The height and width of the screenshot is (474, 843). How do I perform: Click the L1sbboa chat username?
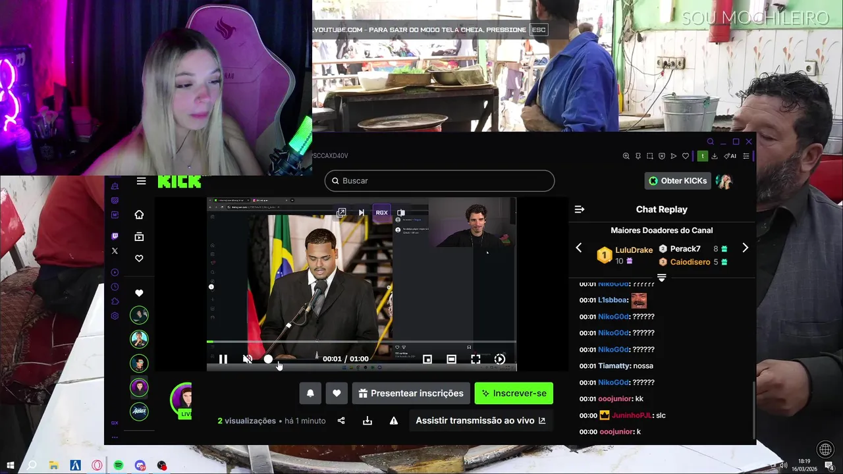(612, 300)
